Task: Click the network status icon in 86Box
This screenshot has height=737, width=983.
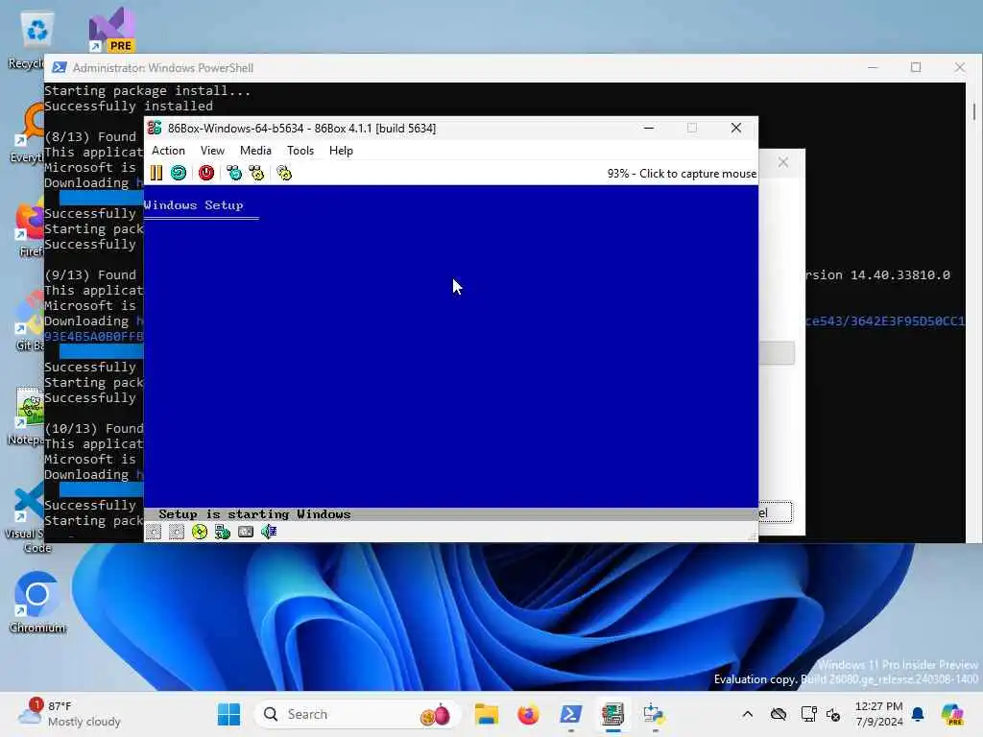Action: click(223, 532)
